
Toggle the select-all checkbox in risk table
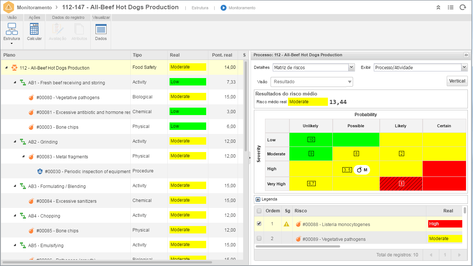click(x=259, y=211)
